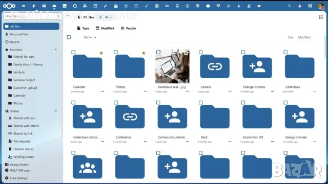Open the Photos app in top bar
This screenshot has width=328, height=184.
(65, 6)
